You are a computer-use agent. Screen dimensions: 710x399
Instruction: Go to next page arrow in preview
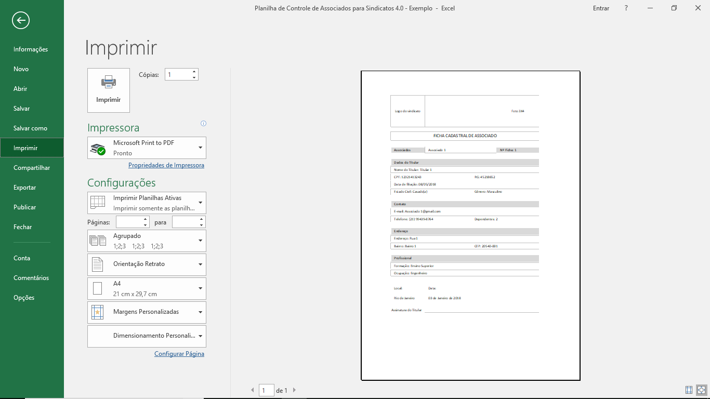[x=294, y=390]
